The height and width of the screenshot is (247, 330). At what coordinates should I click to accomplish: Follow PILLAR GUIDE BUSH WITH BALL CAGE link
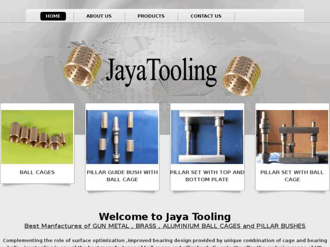pos(122,176)
